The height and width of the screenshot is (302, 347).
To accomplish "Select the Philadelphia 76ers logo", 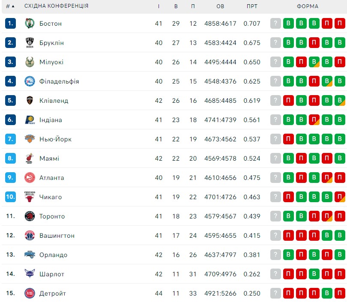I will (30, 81).
